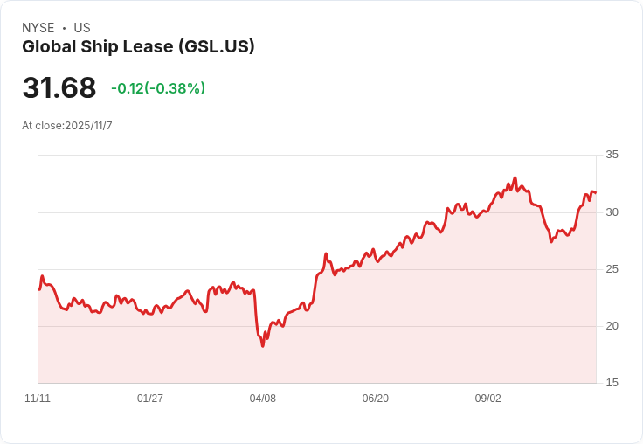Click the lowest dip of the price line
The width and height of the screenshot is (643, 444).
click(x=262, y=346)
